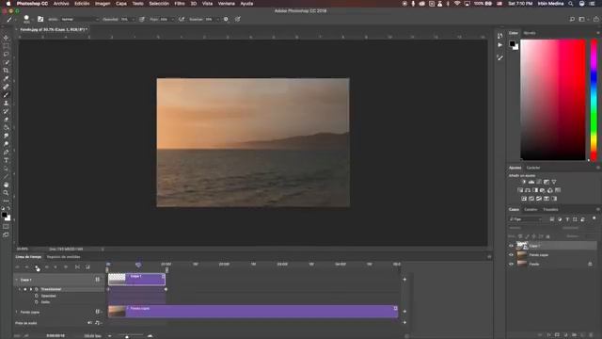Image resolution: width=602 pixels, height=339 pixels.
Task: Add audio to the Pista de audio track
Action: [404, 322]
